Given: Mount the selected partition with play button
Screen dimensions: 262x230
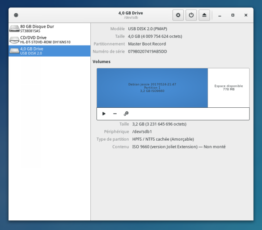Looking at the screenshot, I should tap(104, 113).
